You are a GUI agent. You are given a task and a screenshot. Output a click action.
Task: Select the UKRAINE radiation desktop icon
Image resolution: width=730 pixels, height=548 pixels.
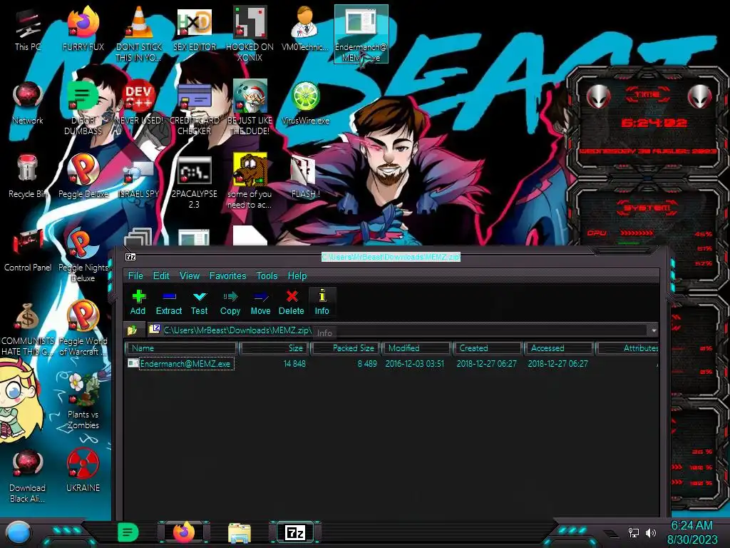point(83,471)
